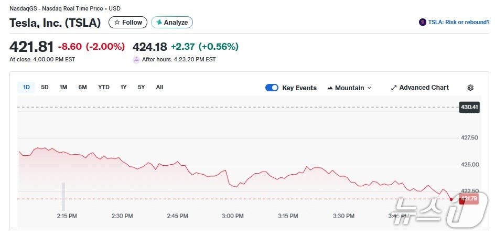Click the 430.41 previous close label
Viewport: 495px width, 235px height.
(x=469, y=107)
